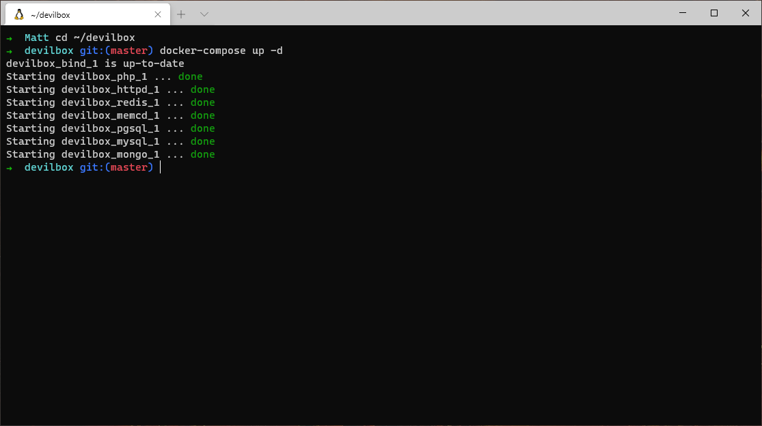Switch to the ~/devilbox tab
The image size is (762, 426).
pos(87,14)
